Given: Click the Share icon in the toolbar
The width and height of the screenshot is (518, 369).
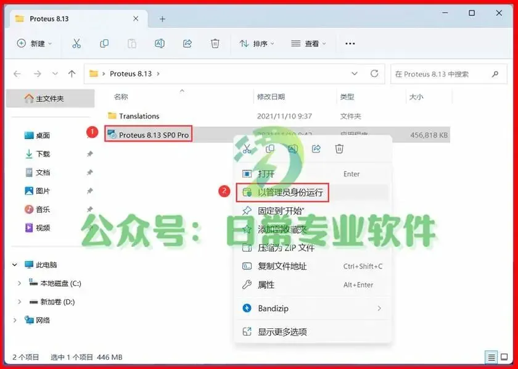Looking at the screenshot, I should pos(187,43).
